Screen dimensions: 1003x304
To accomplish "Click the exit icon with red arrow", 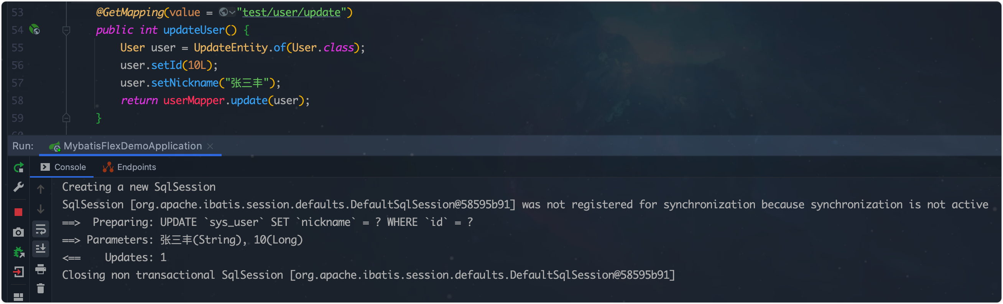I will click(18, 271).
